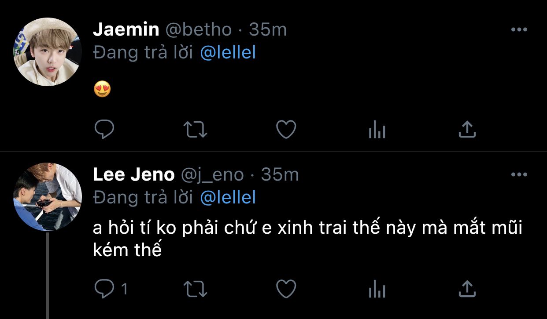547x319 pixels.
Task: Open Jaemin's profile picture
Action: pos(48,52)
